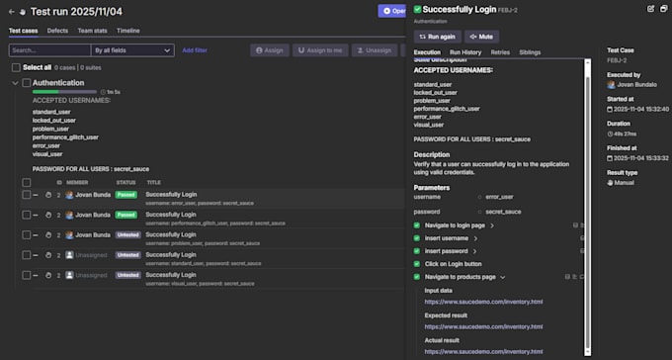This screenshot has width=672, height=360.
Task: Click the Add filter link
Action: [x=195, y=50]
